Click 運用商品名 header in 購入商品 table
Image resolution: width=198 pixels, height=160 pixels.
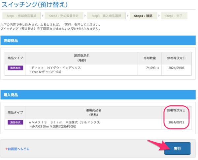click(94, 112)
